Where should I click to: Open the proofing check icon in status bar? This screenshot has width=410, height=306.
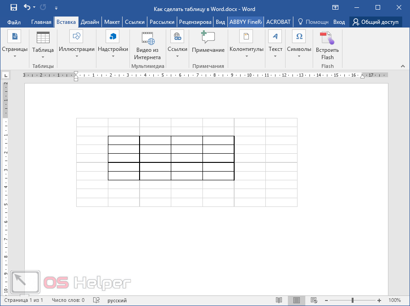[x=96, y=300]
